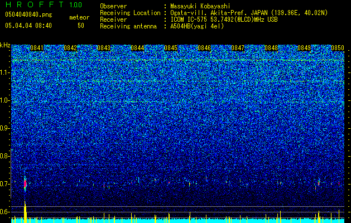Click the 1.0.0 version number
The height and width of the screenshot is (223, 351).
tap(75, 4)
